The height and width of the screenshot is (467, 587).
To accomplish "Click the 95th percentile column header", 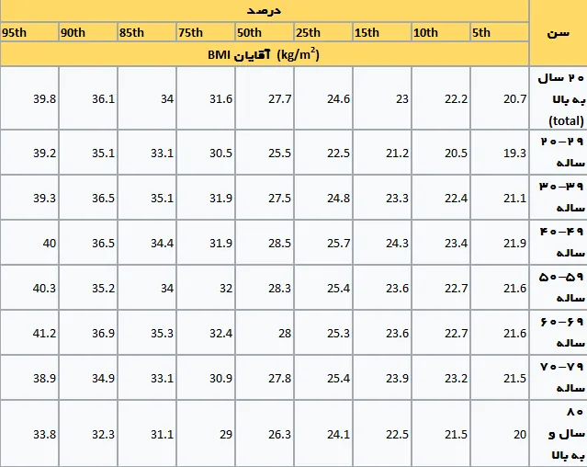I will pos(29,32).
